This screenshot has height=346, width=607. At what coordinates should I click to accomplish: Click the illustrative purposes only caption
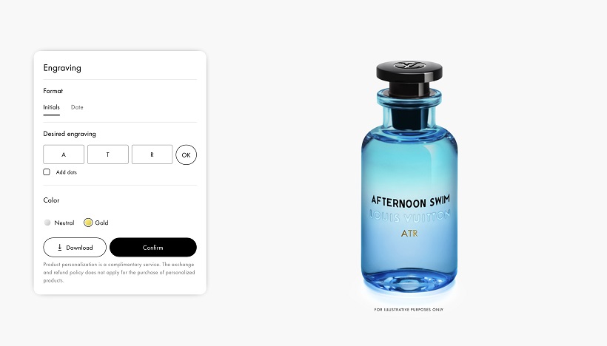click(x=409, y=310)
